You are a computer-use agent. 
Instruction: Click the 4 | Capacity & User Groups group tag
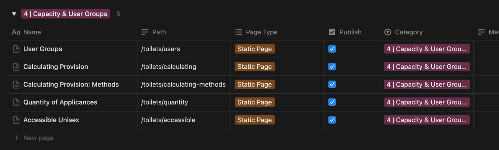tap(65, 14)
